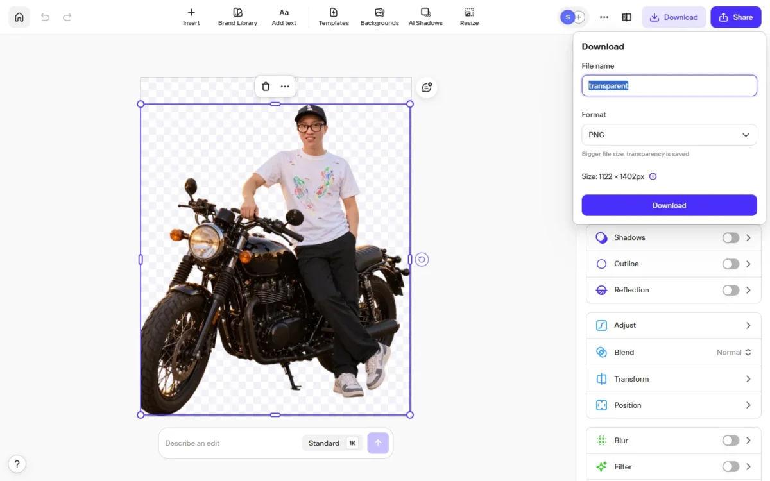Undo the last action

tap(45, 17)
